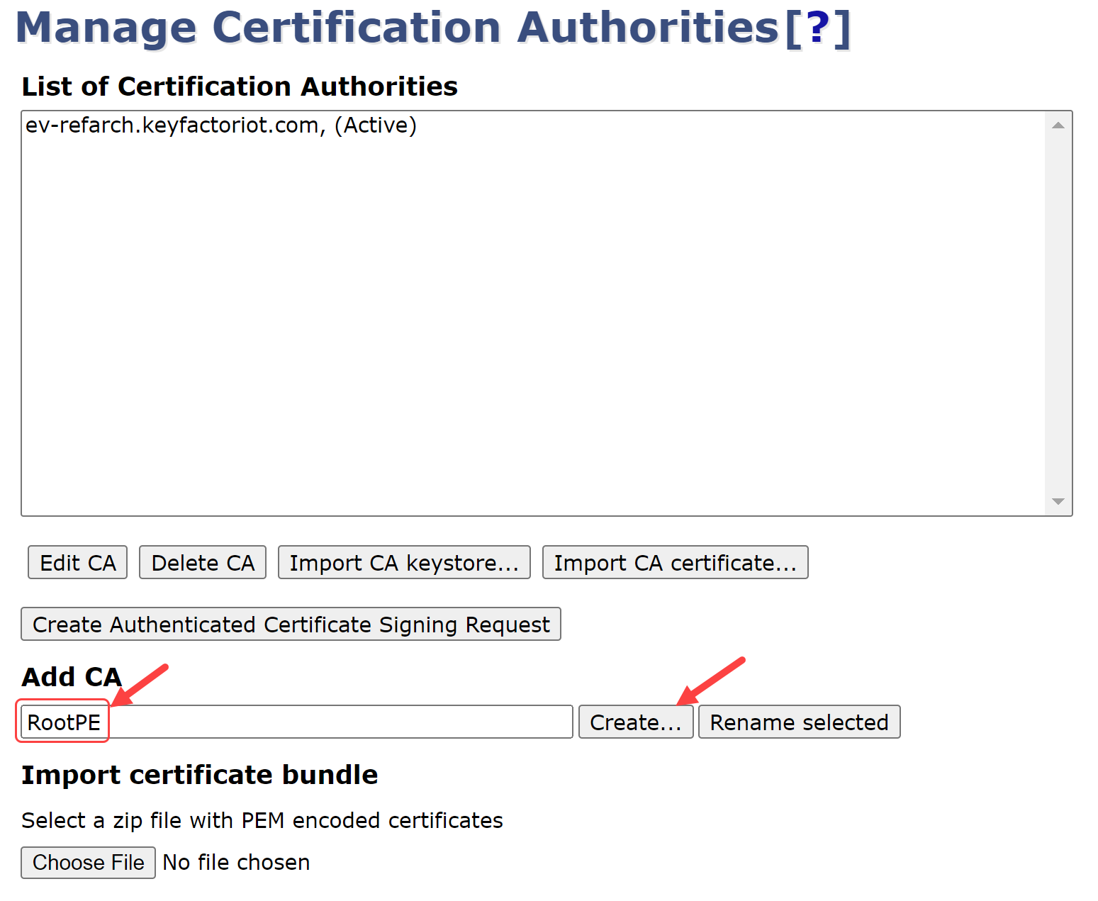The image size is (1098, 901).
Task: Click Choose File for certificate bundle
Action: [x=88, y=863]
